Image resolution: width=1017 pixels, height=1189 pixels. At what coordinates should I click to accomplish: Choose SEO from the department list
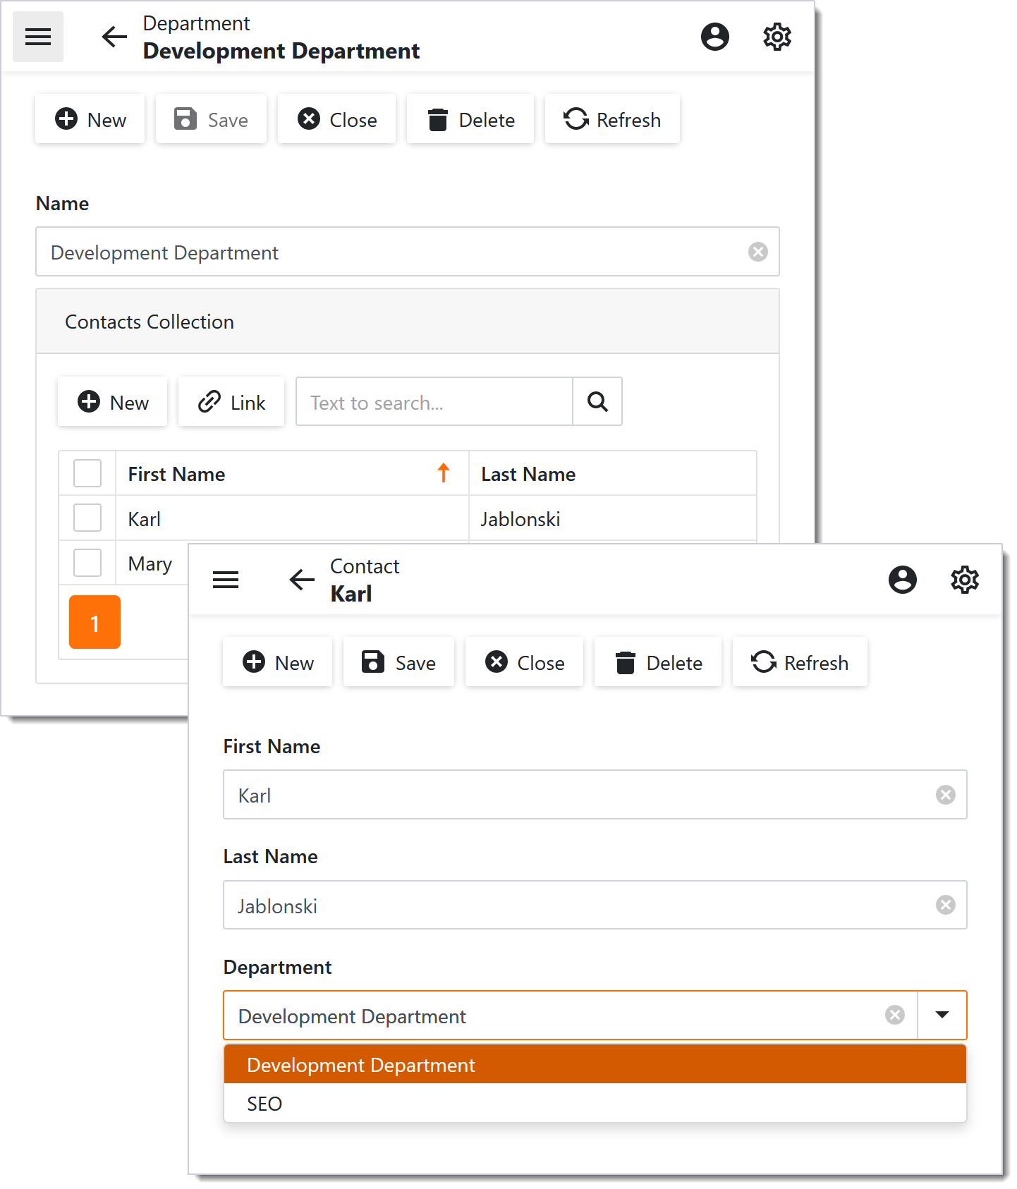(x=264, y=1104)
